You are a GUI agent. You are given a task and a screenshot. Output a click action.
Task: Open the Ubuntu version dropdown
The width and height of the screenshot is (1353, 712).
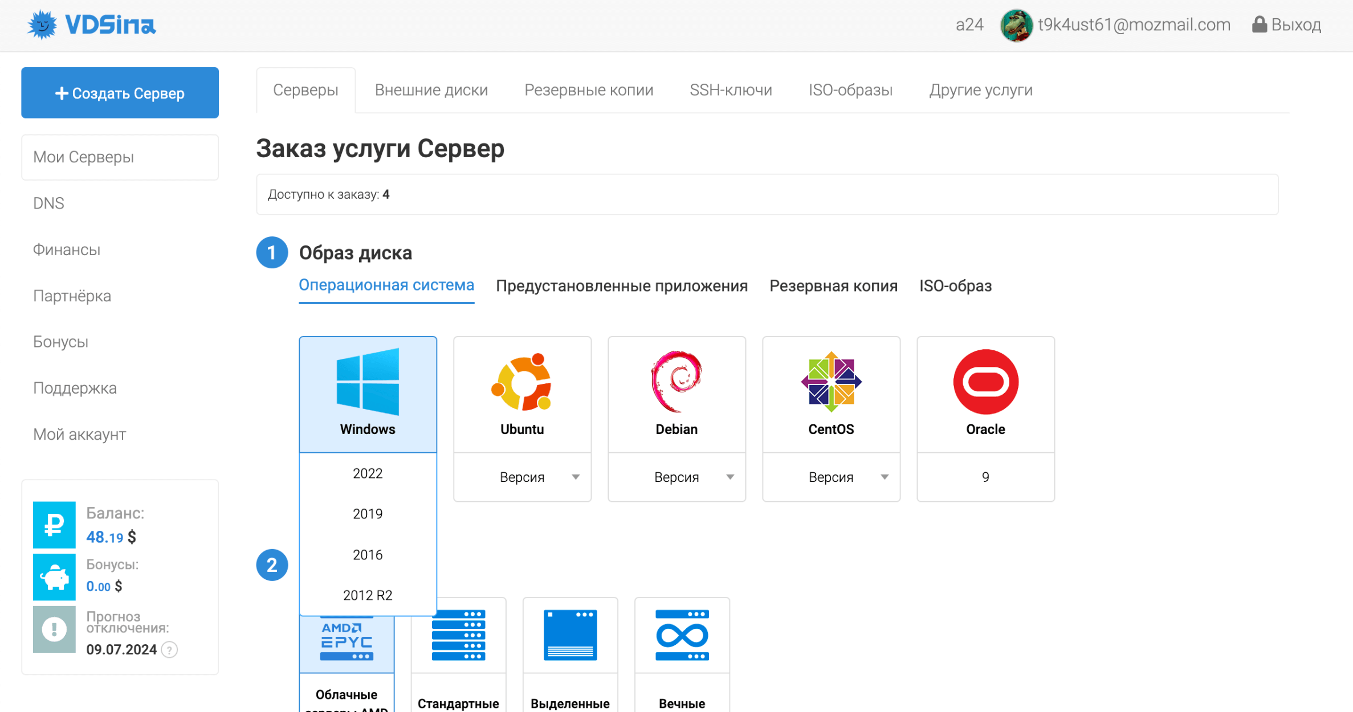522,477
